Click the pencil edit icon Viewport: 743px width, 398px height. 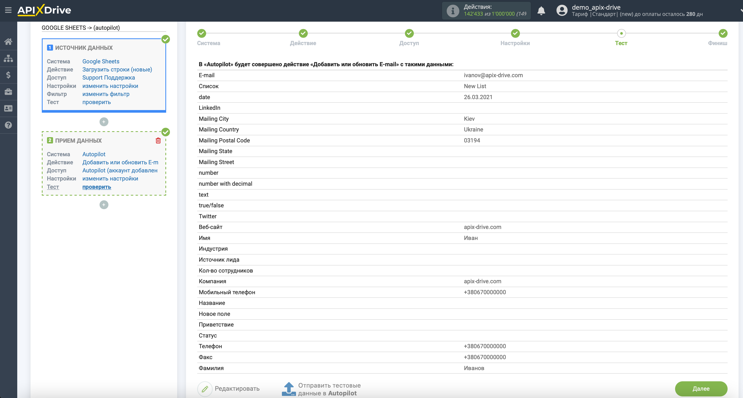(x=205, y=389)
